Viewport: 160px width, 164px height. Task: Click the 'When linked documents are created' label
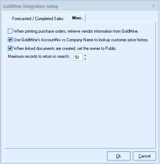point(45,48)
